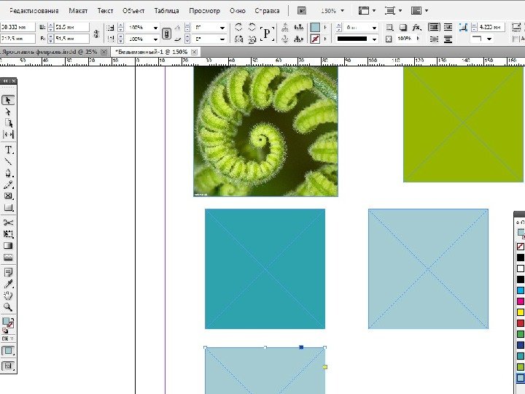
Task: Click Rotate 90° clockwise icon
Action: 238,27
